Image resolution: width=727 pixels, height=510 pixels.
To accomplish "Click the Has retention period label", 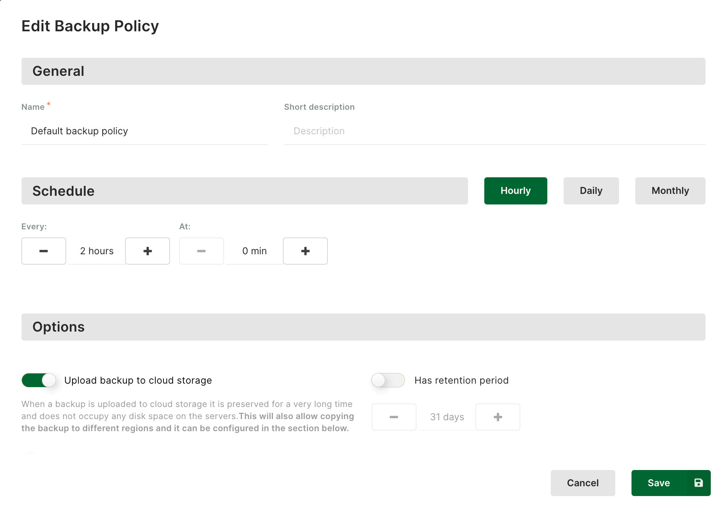I will pos(462,380).
